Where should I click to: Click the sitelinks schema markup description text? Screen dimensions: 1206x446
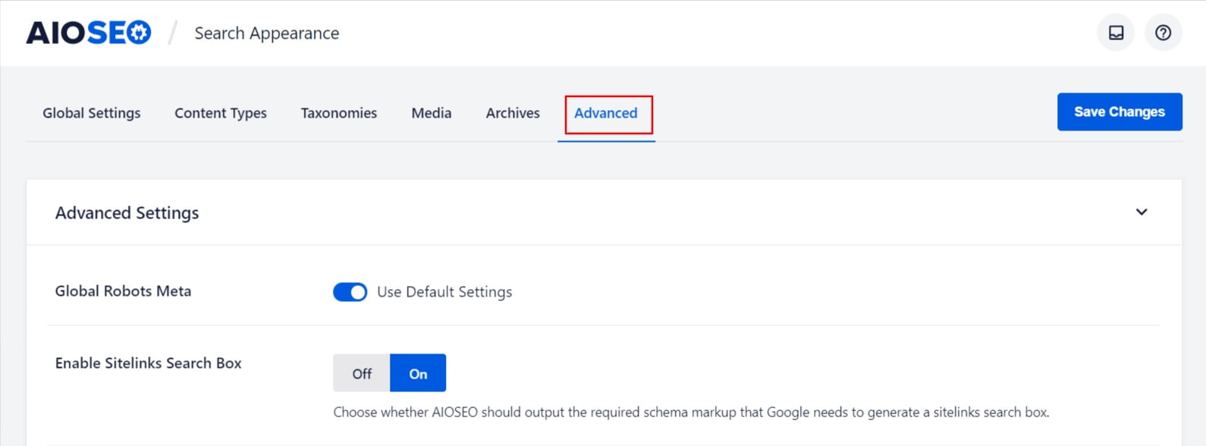click(x=691, y=413)
